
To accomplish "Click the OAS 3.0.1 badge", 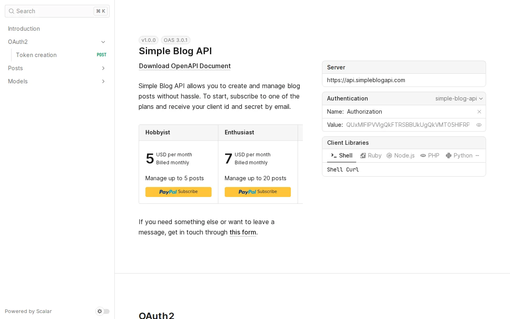I will click(x=176, y=40).
